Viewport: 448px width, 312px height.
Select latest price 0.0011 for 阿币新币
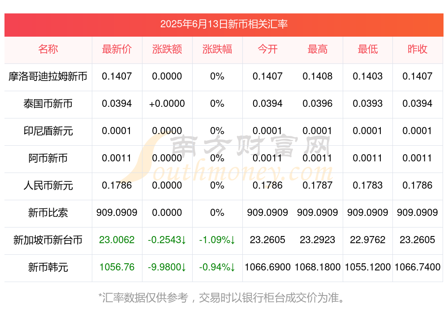click(117, 158)
